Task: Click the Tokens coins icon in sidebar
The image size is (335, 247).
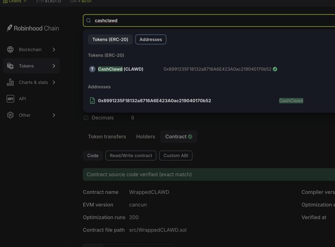Action: 10,66
